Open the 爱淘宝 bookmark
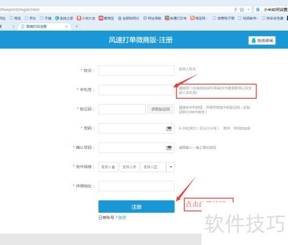The width and height of the screenshot is (288, 245). point(106,18)
